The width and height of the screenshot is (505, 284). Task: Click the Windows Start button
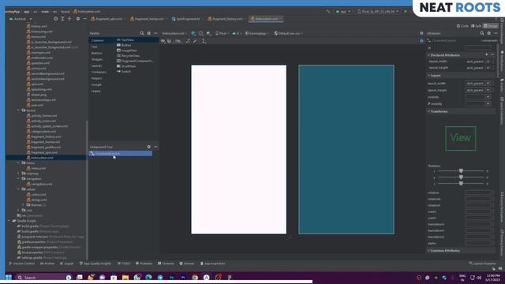coord(9,277)
